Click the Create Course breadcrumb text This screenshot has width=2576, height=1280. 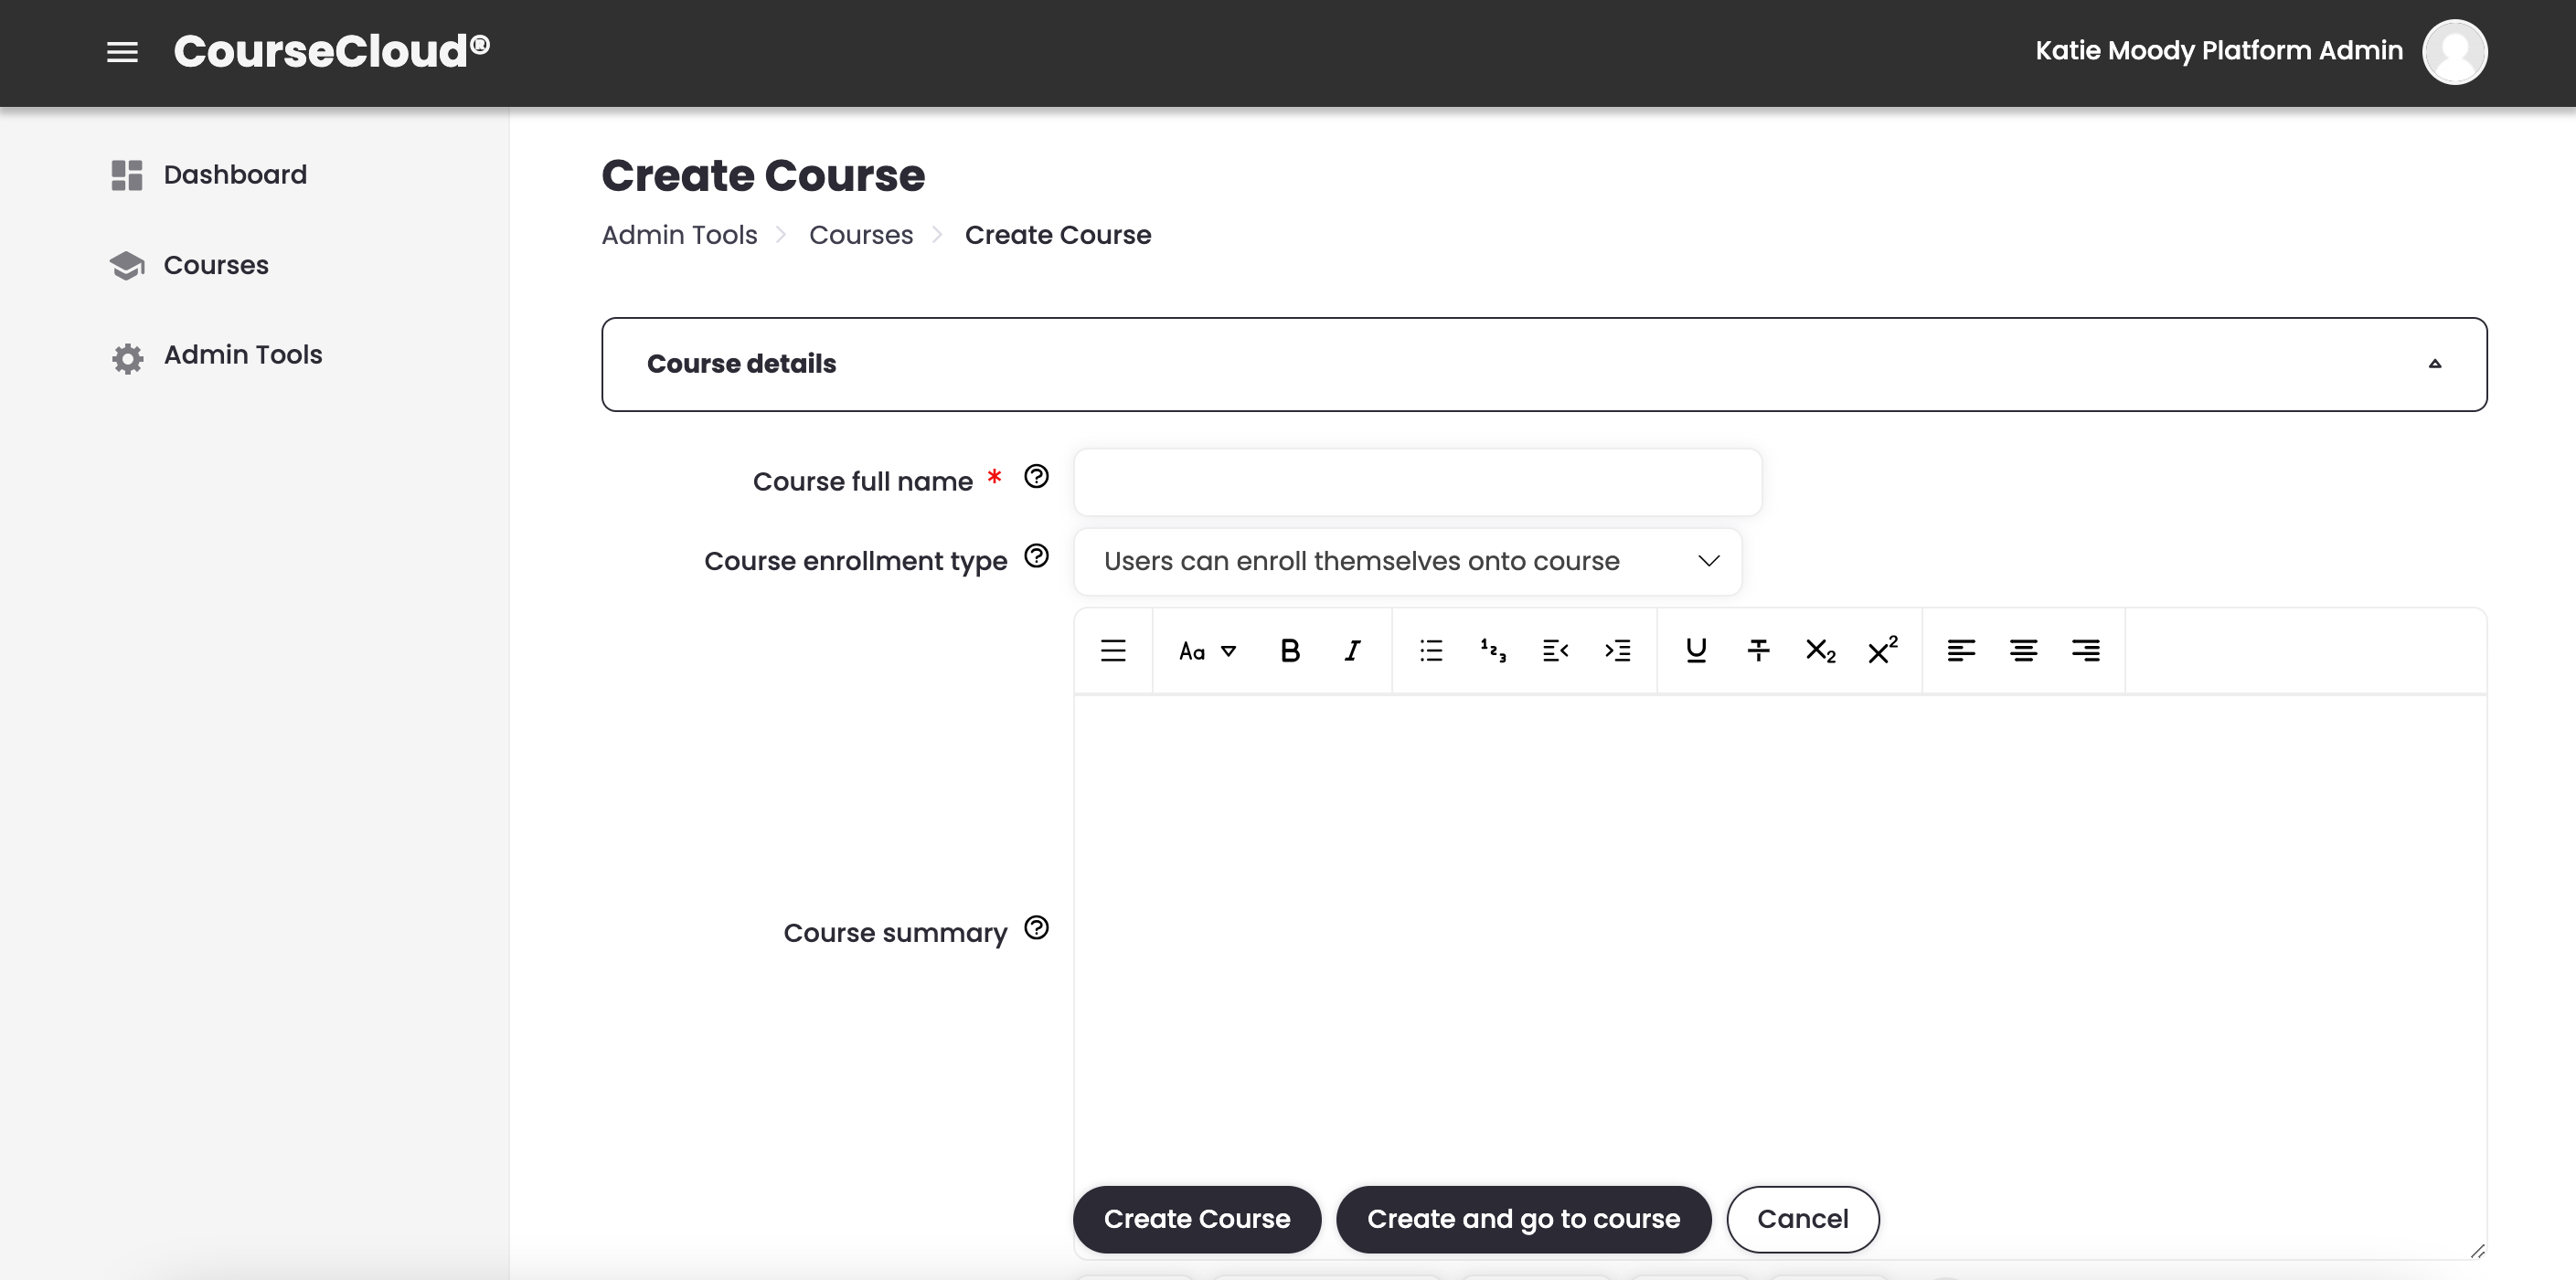coord(1058,235)
